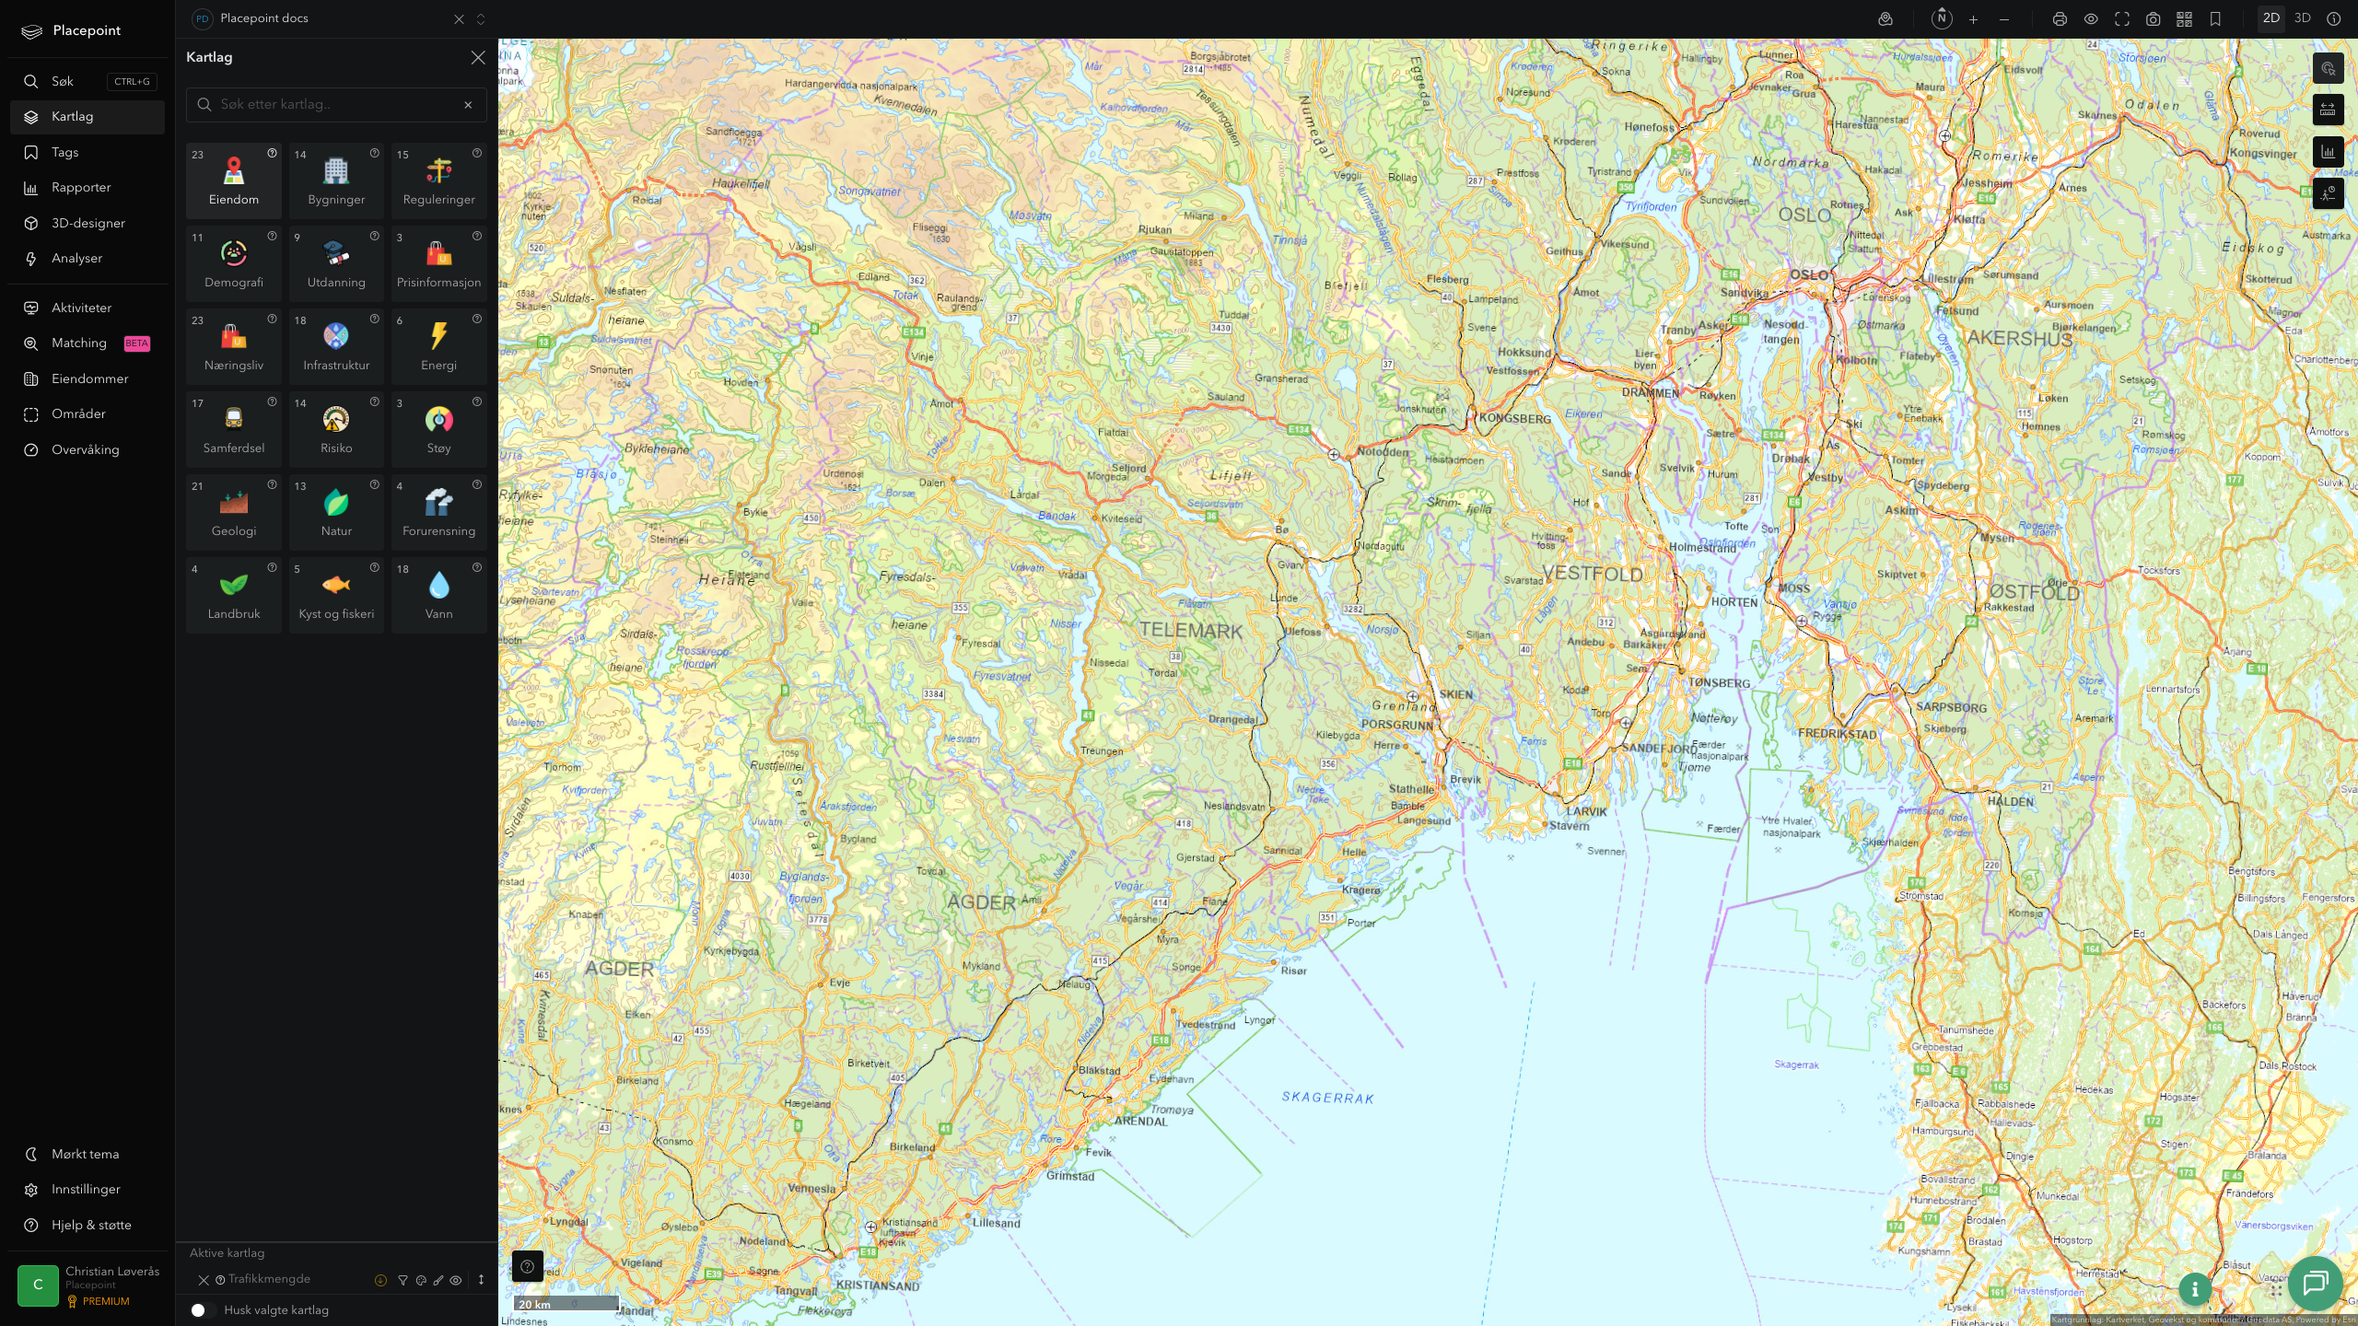Viewport: 2358px width, 1326px height.
Task: Open the print map tool
Action: click(x=2060, y=19)
